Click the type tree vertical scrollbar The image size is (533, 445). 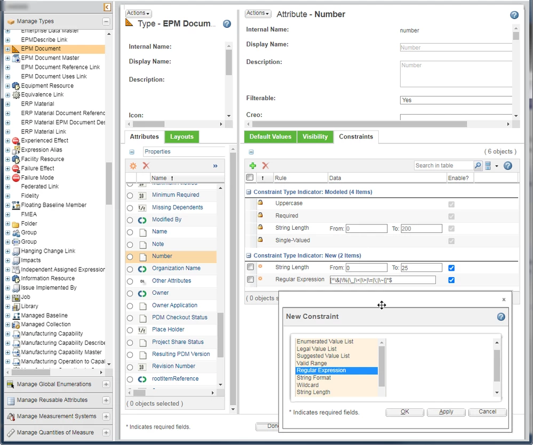pyautogui.click(x=109, y=183)
